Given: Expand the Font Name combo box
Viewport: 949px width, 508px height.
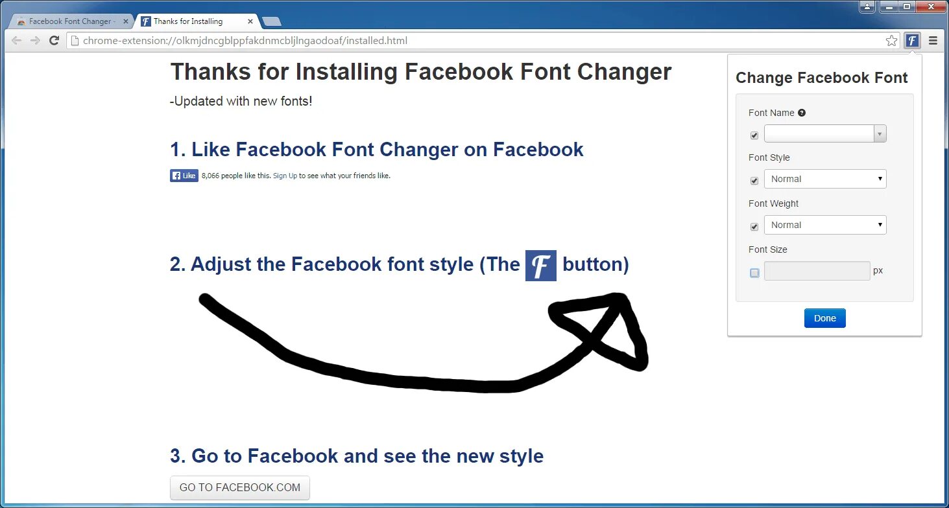Looking at the screenshot, I should 825,133.
